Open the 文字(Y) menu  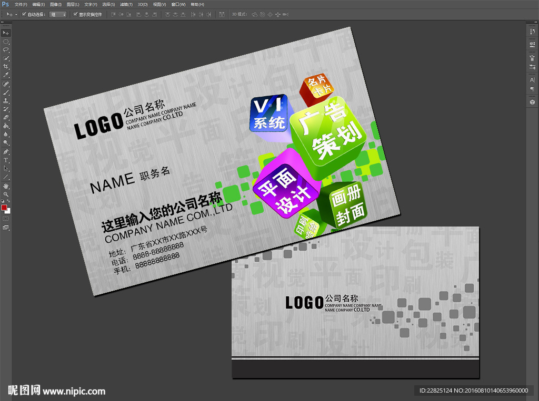click(x=91, y=4)
